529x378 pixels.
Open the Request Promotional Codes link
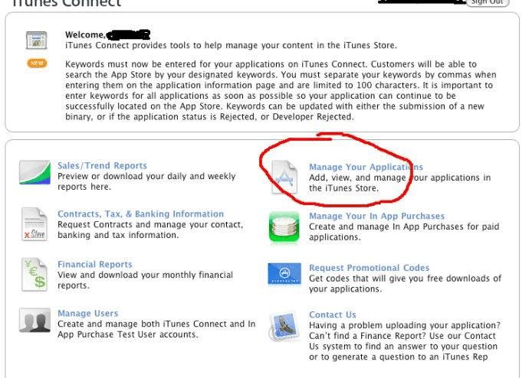pyautogui.click(x=369, y=268)
